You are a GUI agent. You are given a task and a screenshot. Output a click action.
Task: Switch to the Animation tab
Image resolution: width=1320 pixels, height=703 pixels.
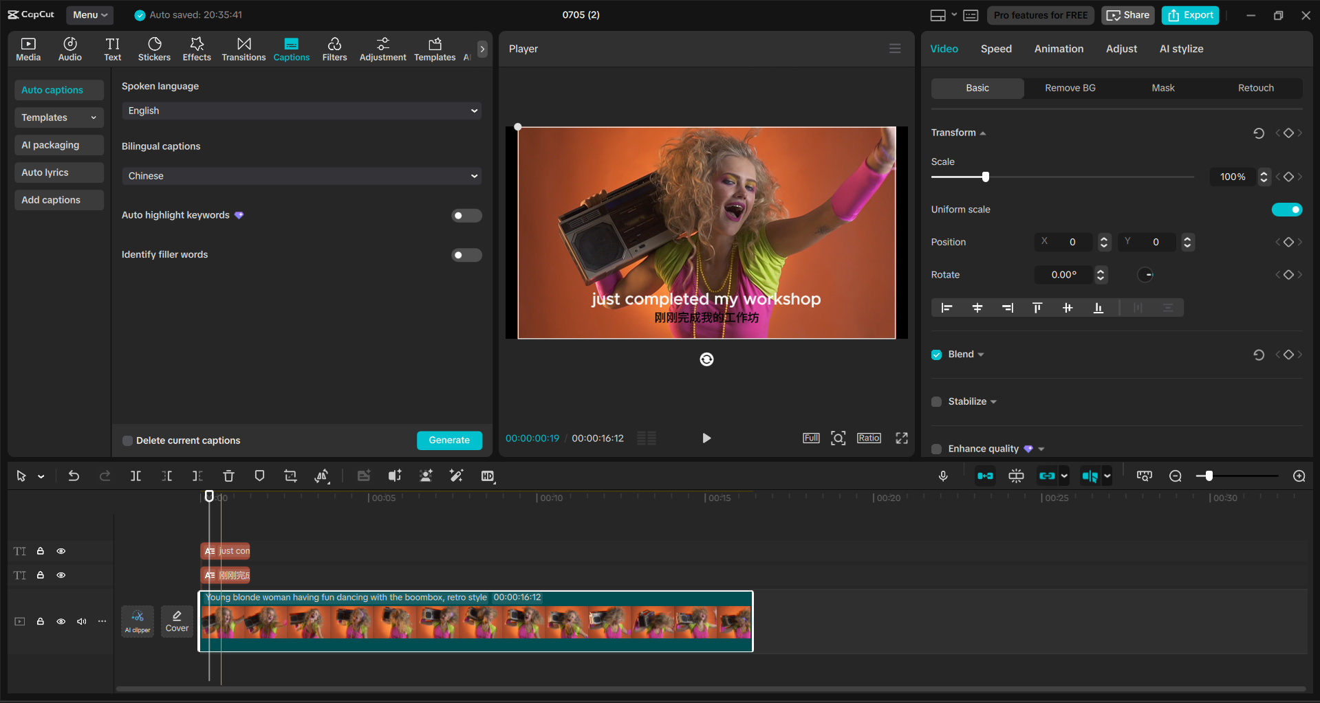coord(1059,49)
